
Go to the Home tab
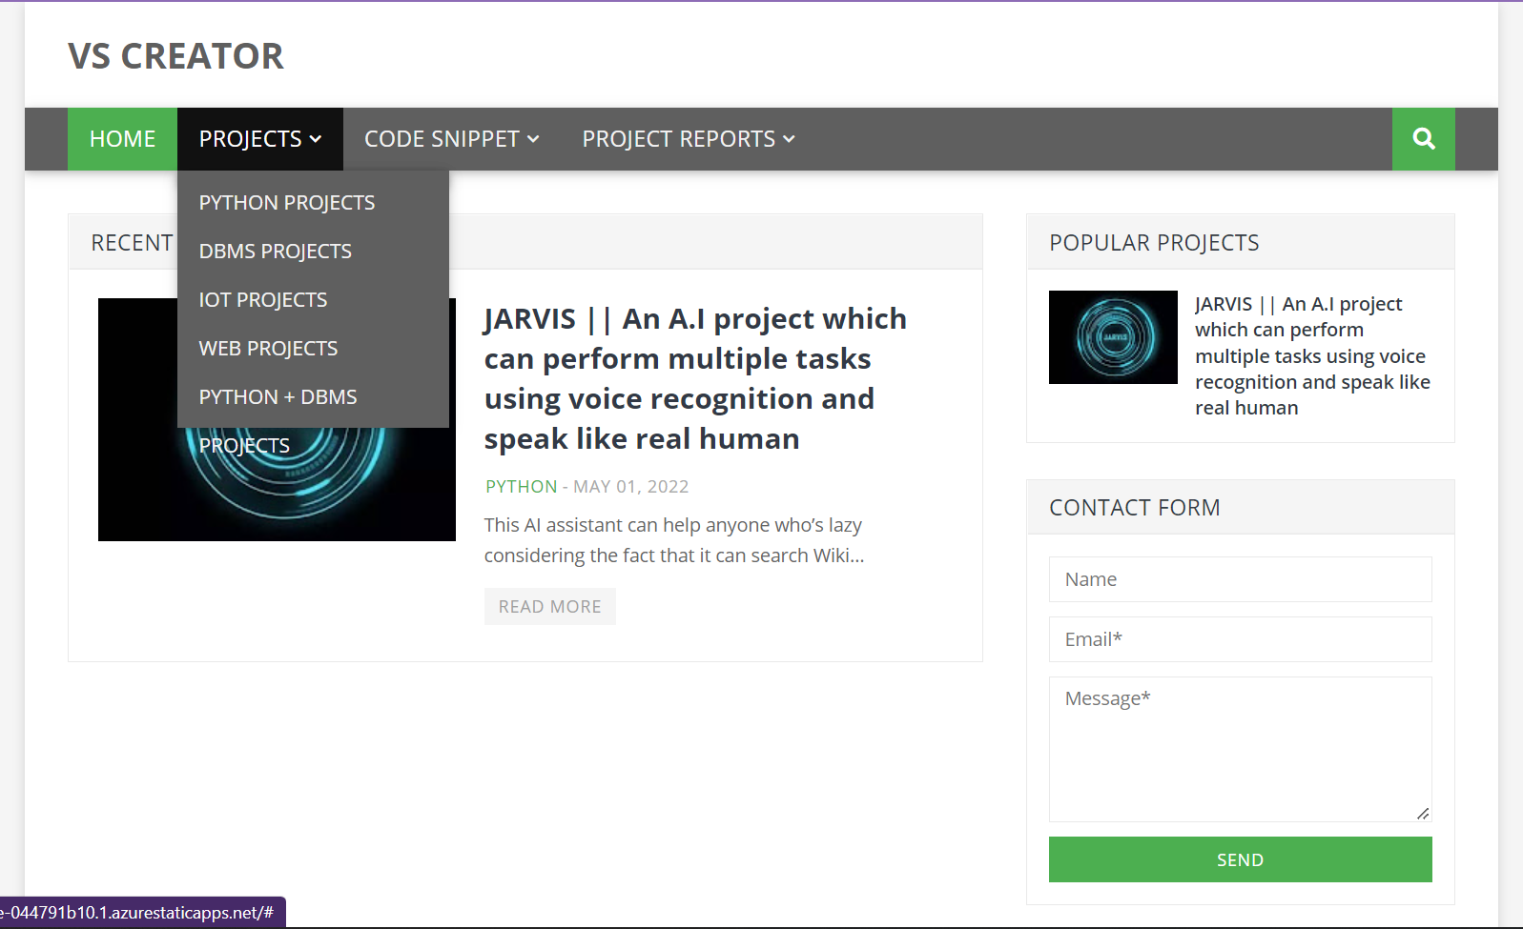click(x=122, y=139)
